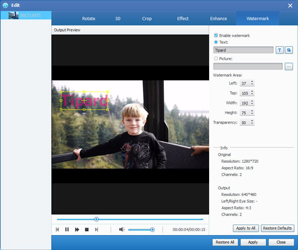Click the Left/Right Eye Size text
Screen dimensions: 298x250
coord(239,201)
